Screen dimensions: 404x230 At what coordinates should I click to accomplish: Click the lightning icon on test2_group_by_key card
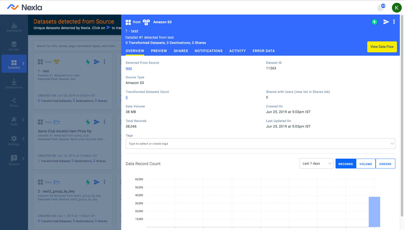pyautogui.click(x=88, y=182)
